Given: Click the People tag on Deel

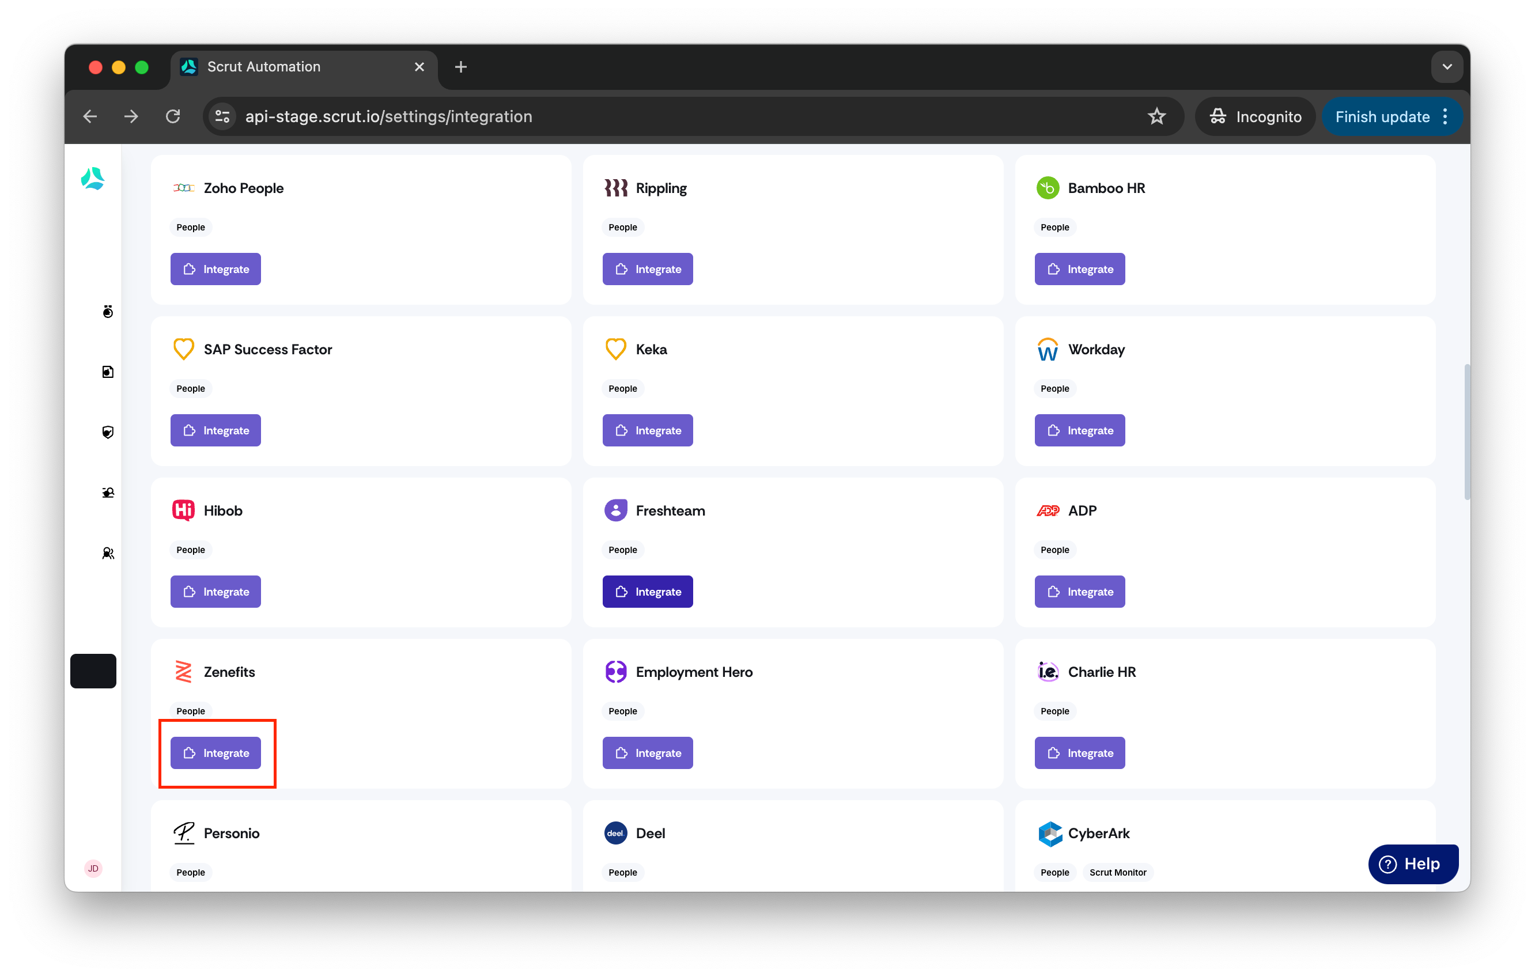Looking at the screenshot, I should tap(622, 872).
